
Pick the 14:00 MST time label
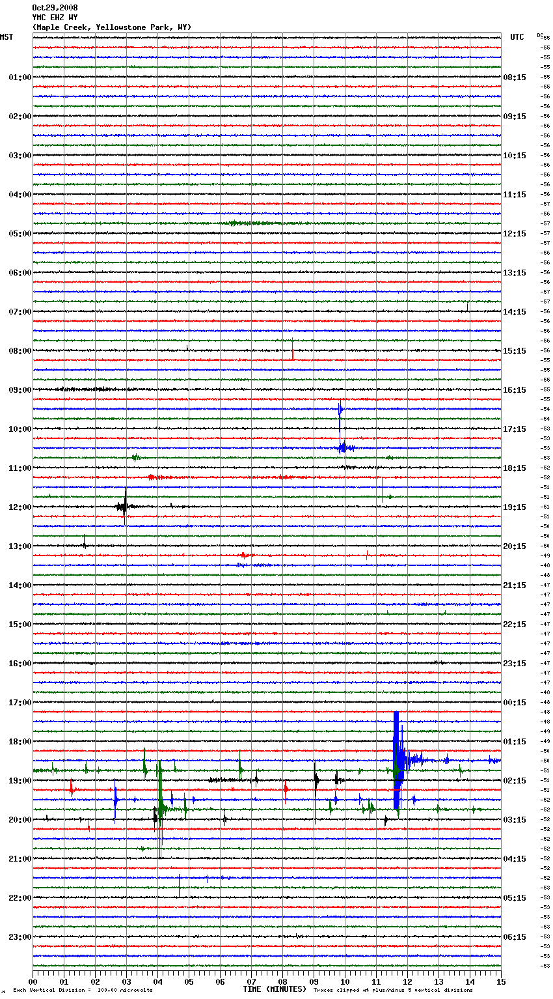(x=20, y=585)
